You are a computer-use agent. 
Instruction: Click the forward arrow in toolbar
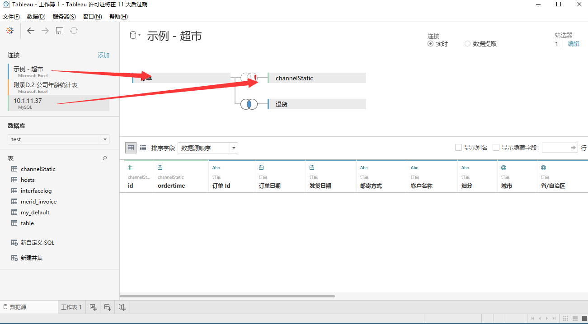45,31
